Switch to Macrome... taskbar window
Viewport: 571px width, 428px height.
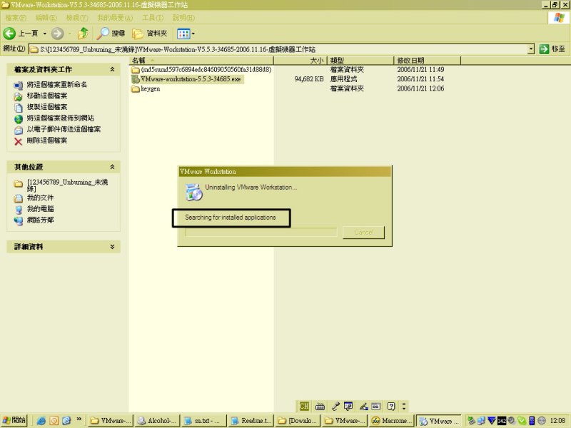coord(391,421)
